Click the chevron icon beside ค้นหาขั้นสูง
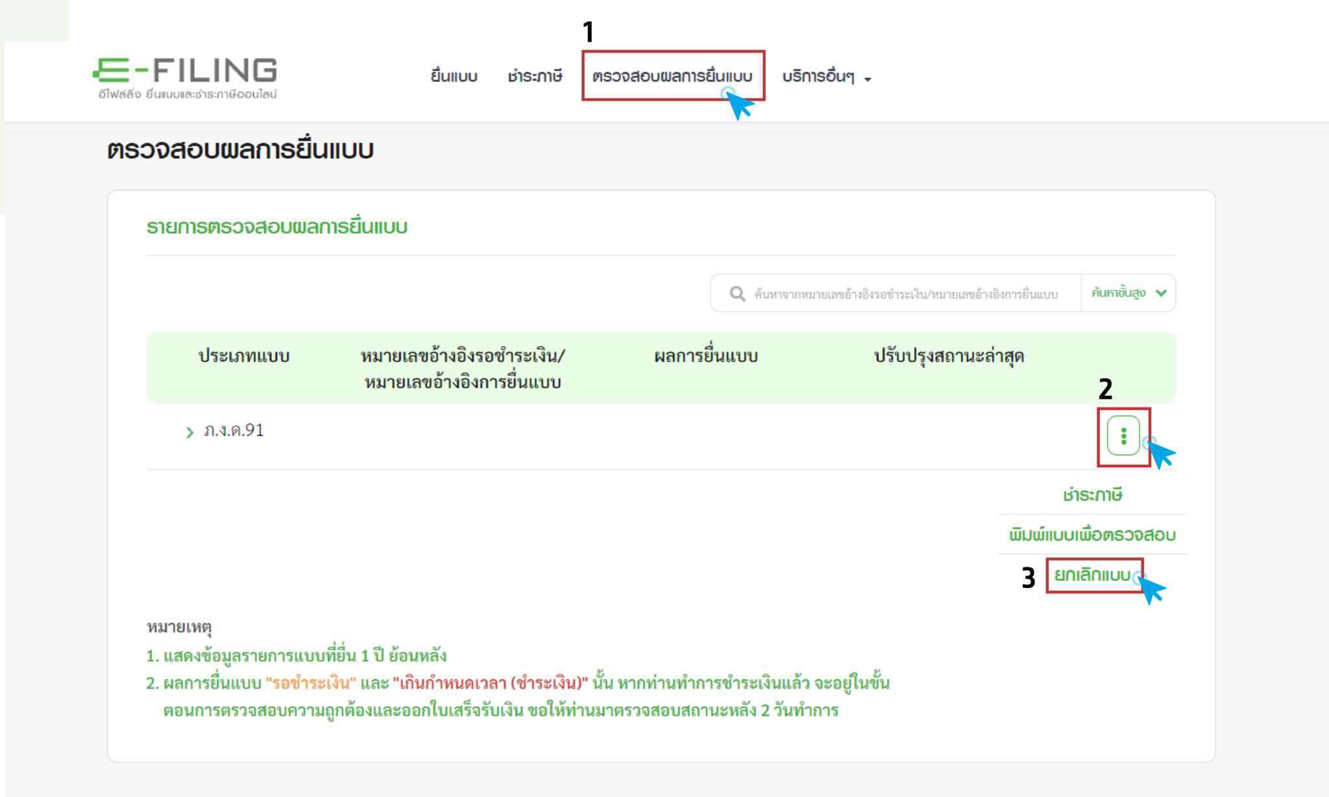Image resolution: width=1329 pixels, height=797 pixels. [1160, 293]
